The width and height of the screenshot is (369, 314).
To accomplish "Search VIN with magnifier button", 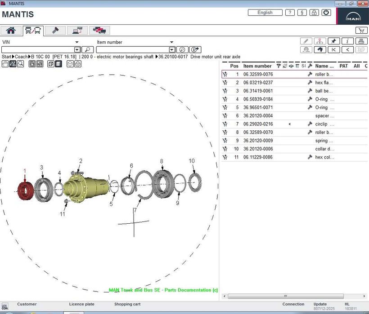I will pyautogui.click(x=88, y=50).
